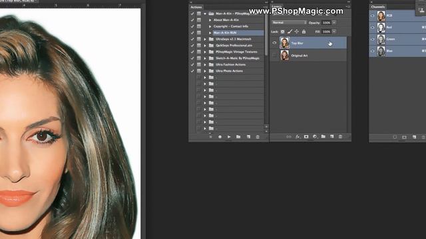Lock all padlock icon

point(304,32)
